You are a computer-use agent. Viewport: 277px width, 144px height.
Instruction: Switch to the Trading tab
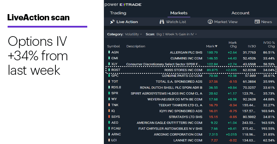(118, 13)
